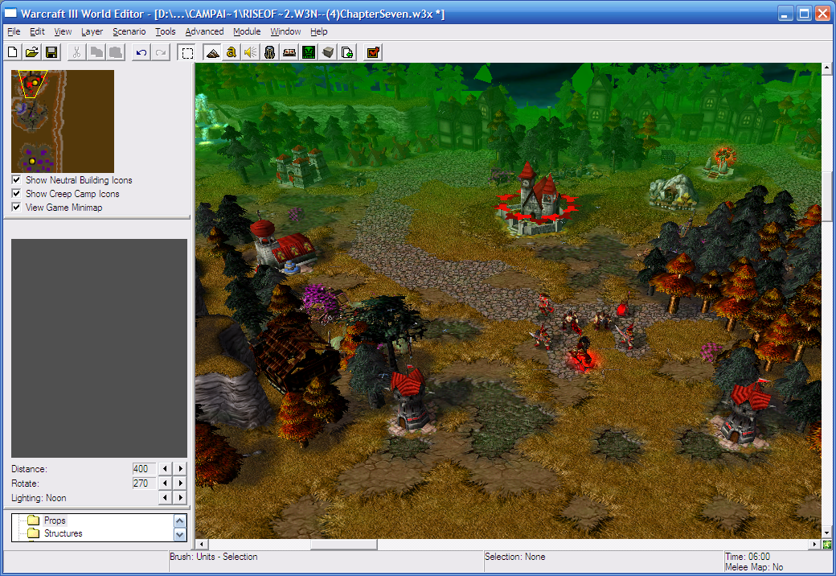
Task: Close the World Editor window
Action: 823,14
